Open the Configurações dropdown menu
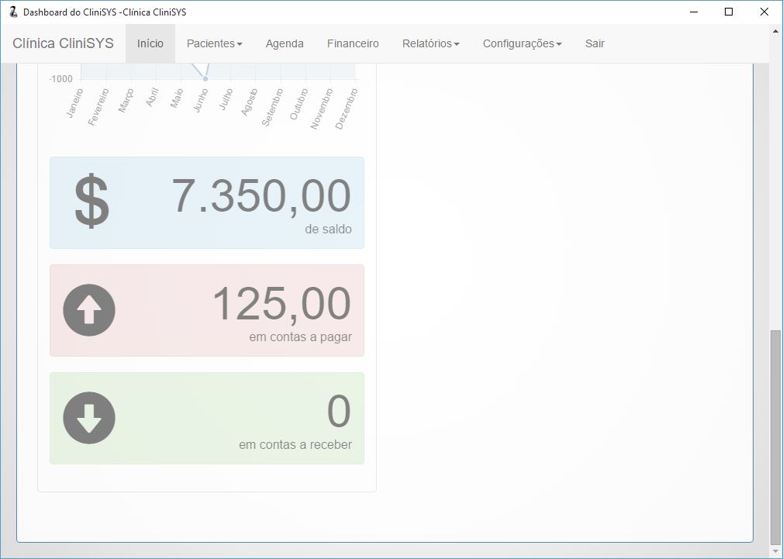783x559 pixels. (x=522, y=43)
